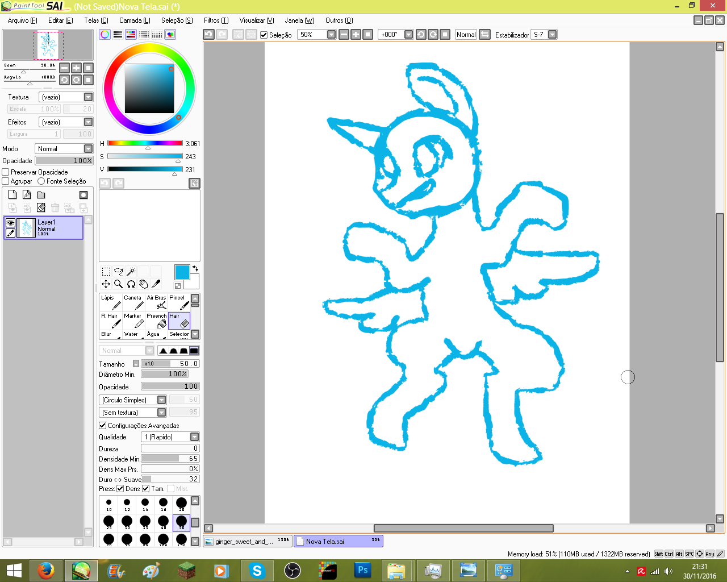Screen dimensions: 727x582
Task: Open the Filtros menu
Action: [x=216, y=20]
